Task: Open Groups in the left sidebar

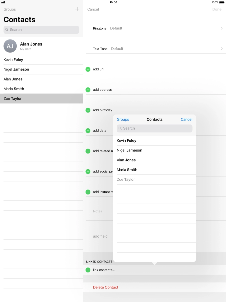Action: 10,9
